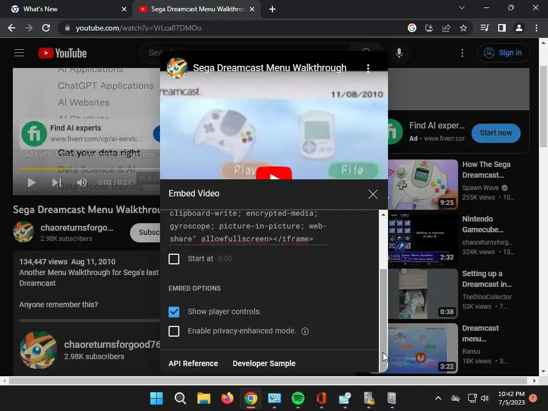Enable privacy-enhanced mode checkbox
The width and height of the screenshot is (548, 411).
pyautogui.click(x=174, y=331)
